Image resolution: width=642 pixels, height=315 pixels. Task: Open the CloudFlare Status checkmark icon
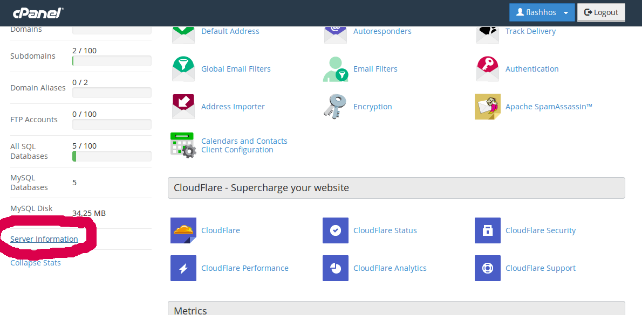point(336,230)
